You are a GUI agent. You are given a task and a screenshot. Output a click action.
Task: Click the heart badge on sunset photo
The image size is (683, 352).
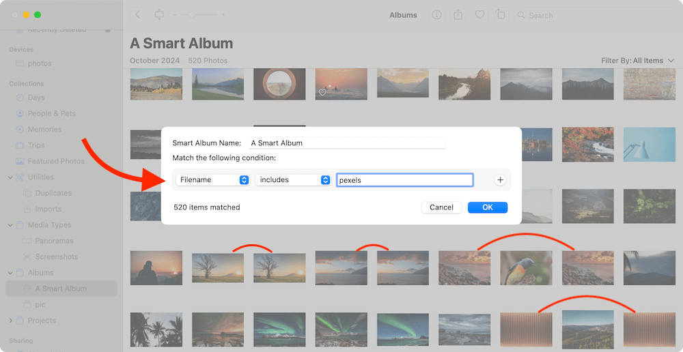coord(322,92)
